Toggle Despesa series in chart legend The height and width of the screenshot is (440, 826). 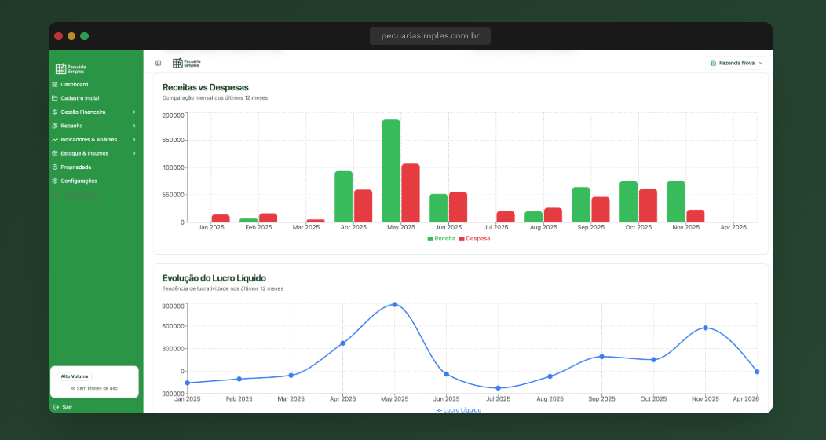[474, 238]
